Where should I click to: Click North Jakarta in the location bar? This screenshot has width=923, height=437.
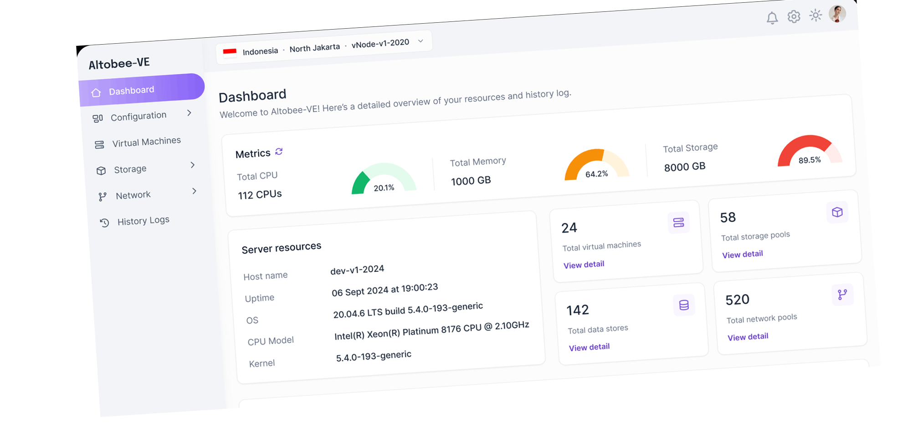point(315,47)
